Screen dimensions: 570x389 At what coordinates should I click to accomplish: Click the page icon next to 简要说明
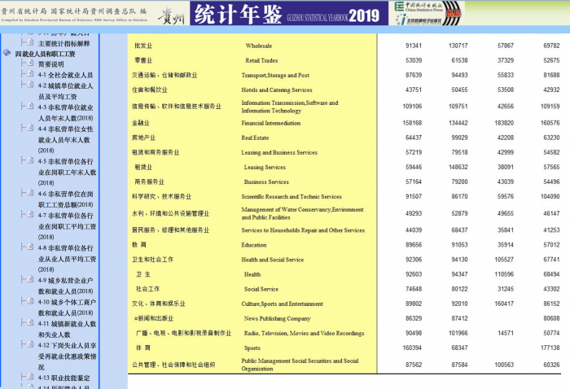[29, 63]
